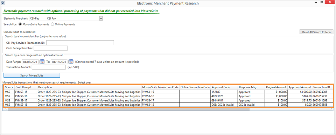The height and width of the screenshot is (135, 336).
Task: Click approved amount $519.75
Action: click(x=300, y=100)
